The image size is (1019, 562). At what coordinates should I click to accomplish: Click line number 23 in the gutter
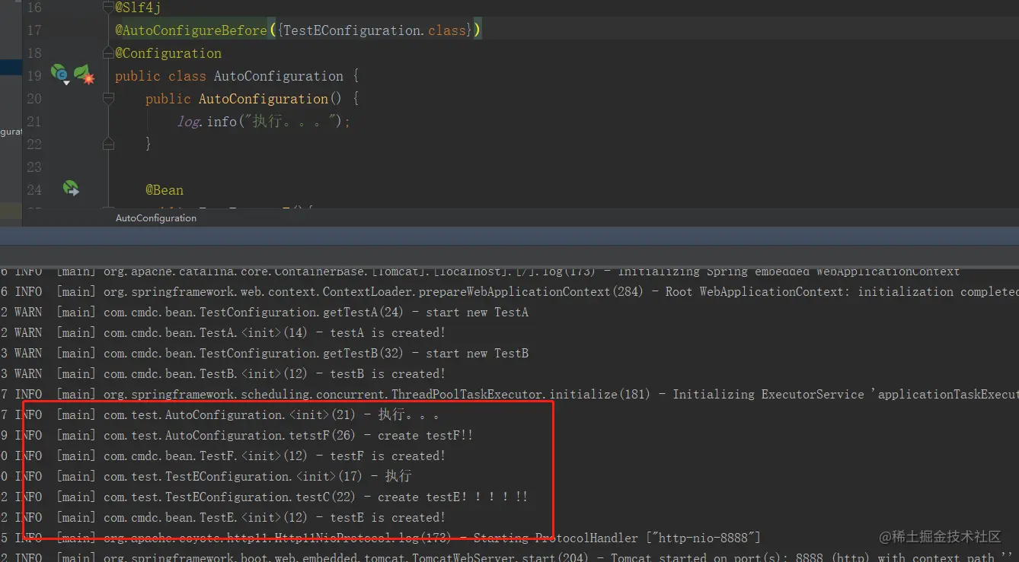[x=34, y=167]
